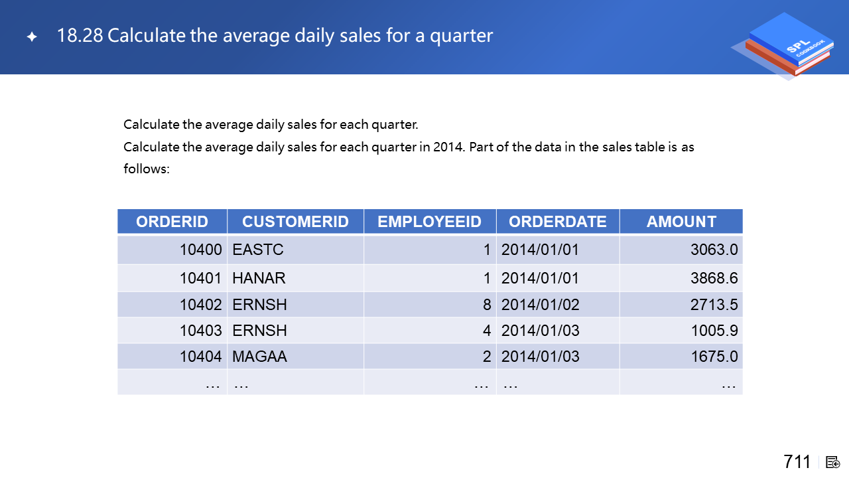Screen dimensions: 849x478
Task: Click the slide title '18.28 Calculate the average daily sales'
Action: (x=275, y=35)
